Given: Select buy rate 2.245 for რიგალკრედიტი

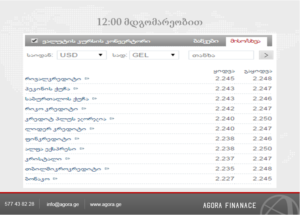Looking at the screenshot, I should (225, 79).
